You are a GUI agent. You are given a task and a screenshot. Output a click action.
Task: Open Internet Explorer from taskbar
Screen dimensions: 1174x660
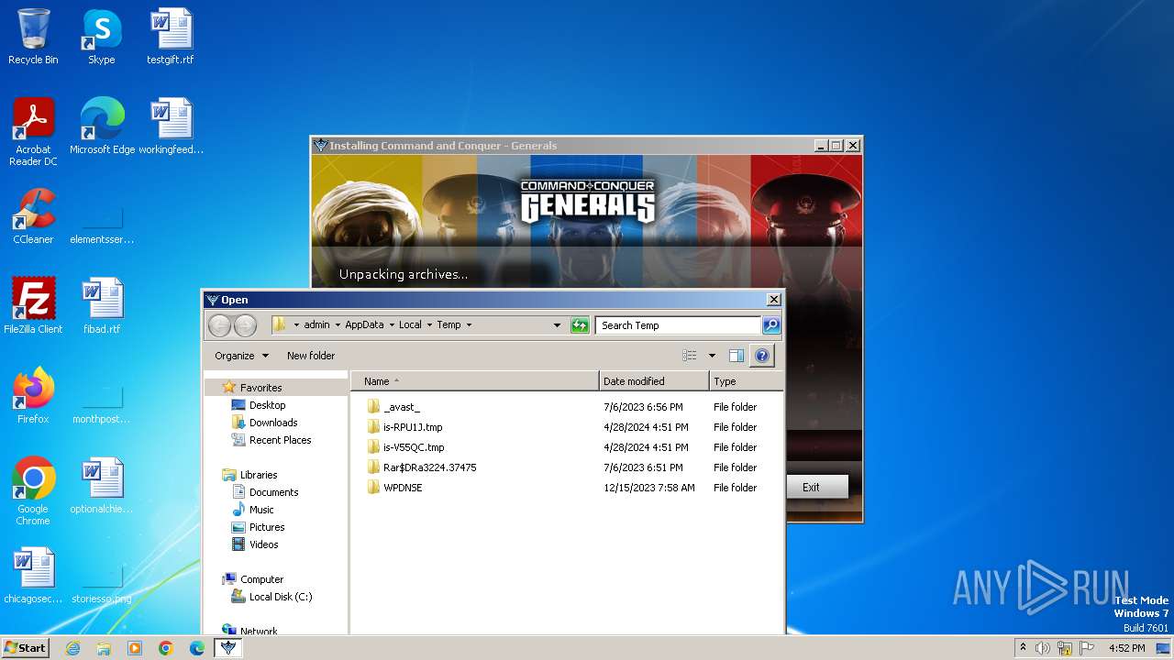(x=72, y=648)
